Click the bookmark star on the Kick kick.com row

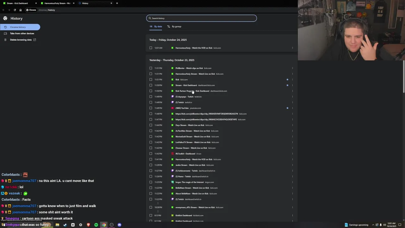click(287, 79)
